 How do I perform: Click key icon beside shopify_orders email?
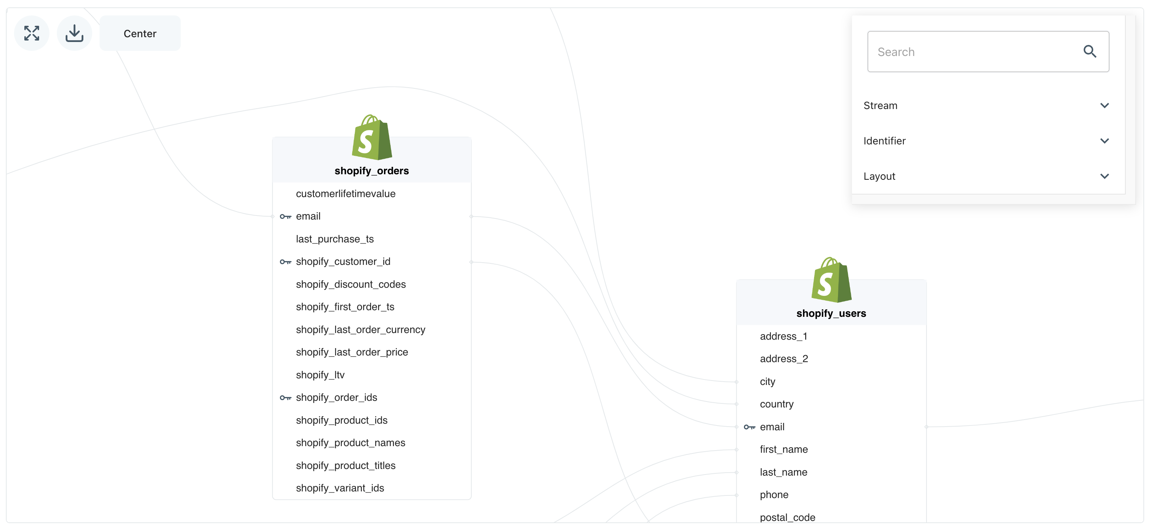(x=285, y=217)
